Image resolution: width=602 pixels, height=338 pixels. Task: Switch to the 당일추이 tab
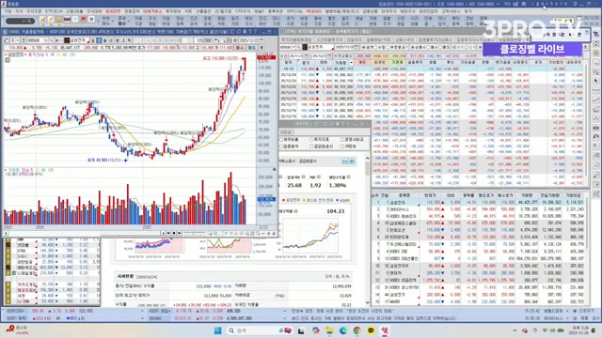(x=354, y=39)
